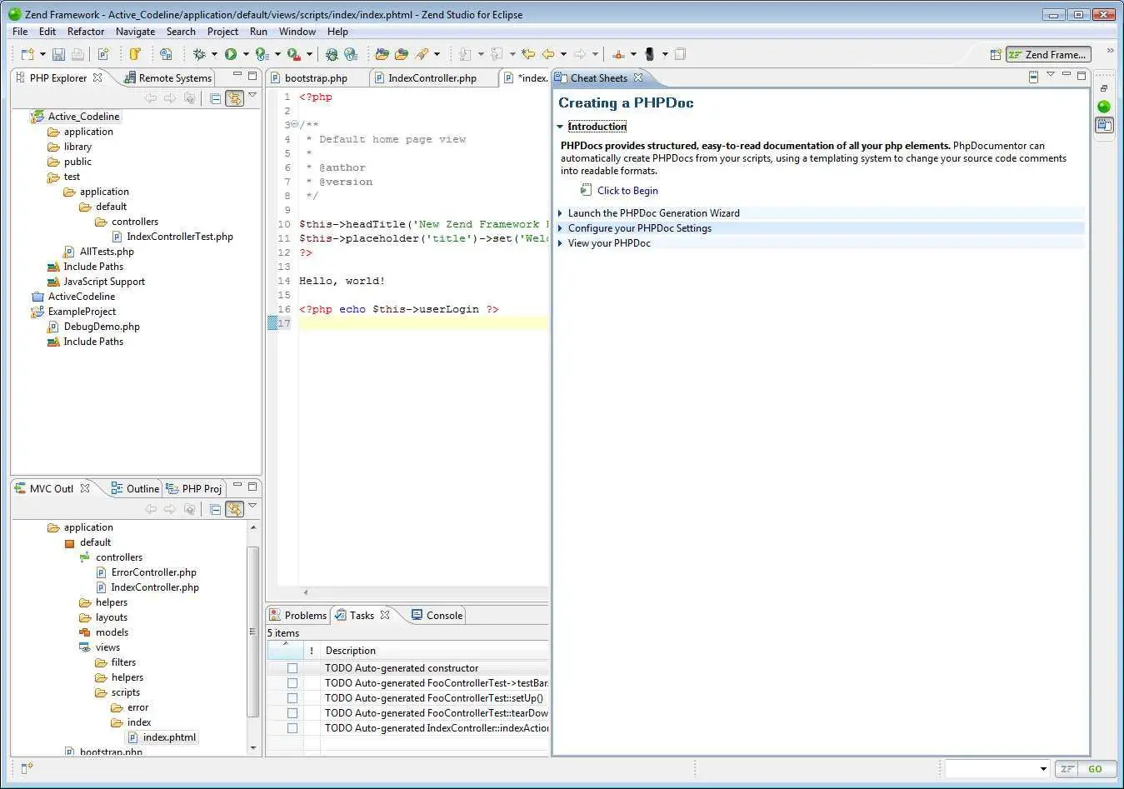
Task: Open the Debug dropdown arrow
Action: click(214, 54)
